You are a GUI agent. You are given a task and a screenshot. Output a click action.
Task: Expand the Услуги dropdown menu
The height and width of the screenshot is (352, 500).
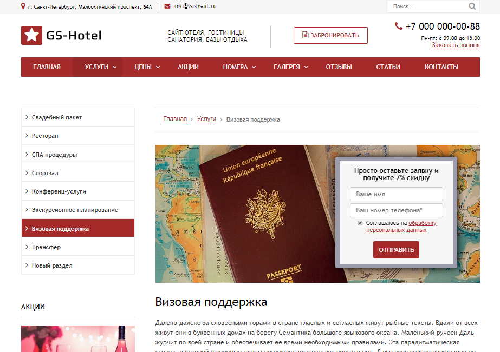100,67
